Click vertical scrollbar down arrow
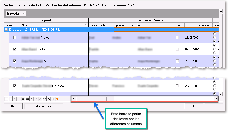Viewport: 228px width, 135px height. click(x=221, y=94)
